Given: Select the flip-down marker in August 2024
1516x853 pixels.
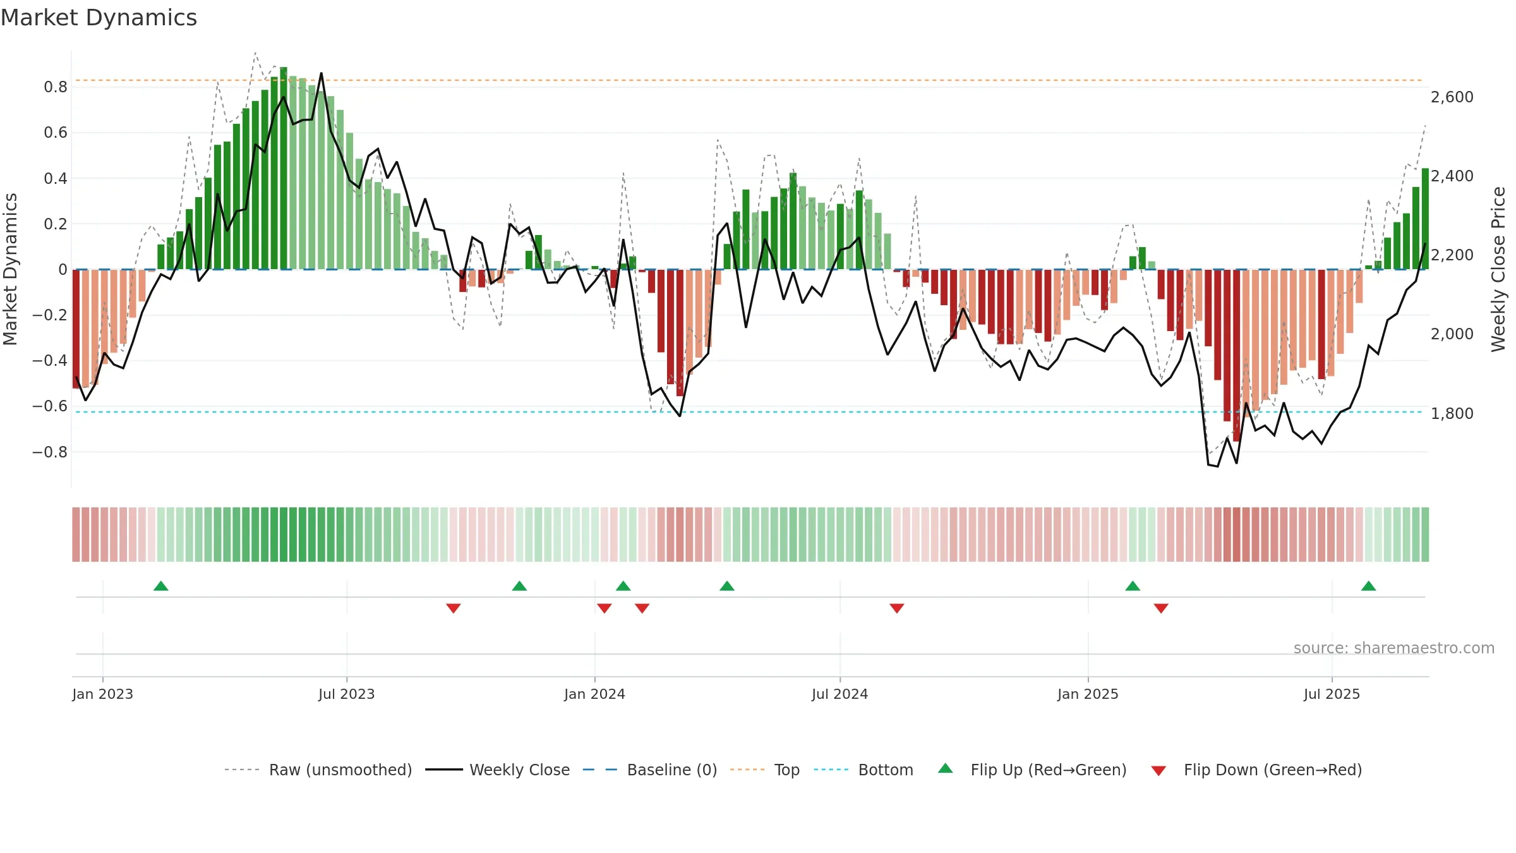Looking at the screenshot, I should pyautogui.click(x=897, y=608).
